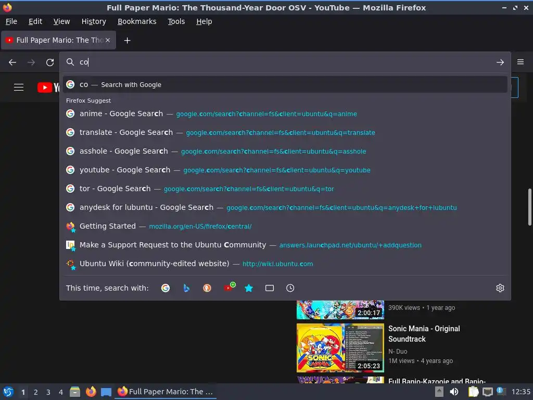The height and width of the screenshot is (400, 533).
Task: Close the Full Paper Mario tab
Action: pos(108,40)
